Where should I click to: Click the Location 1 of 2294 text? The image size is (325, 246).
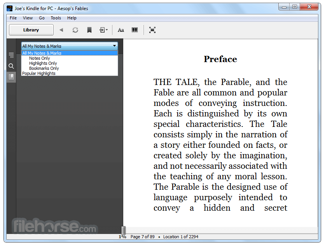coord(181,237)
